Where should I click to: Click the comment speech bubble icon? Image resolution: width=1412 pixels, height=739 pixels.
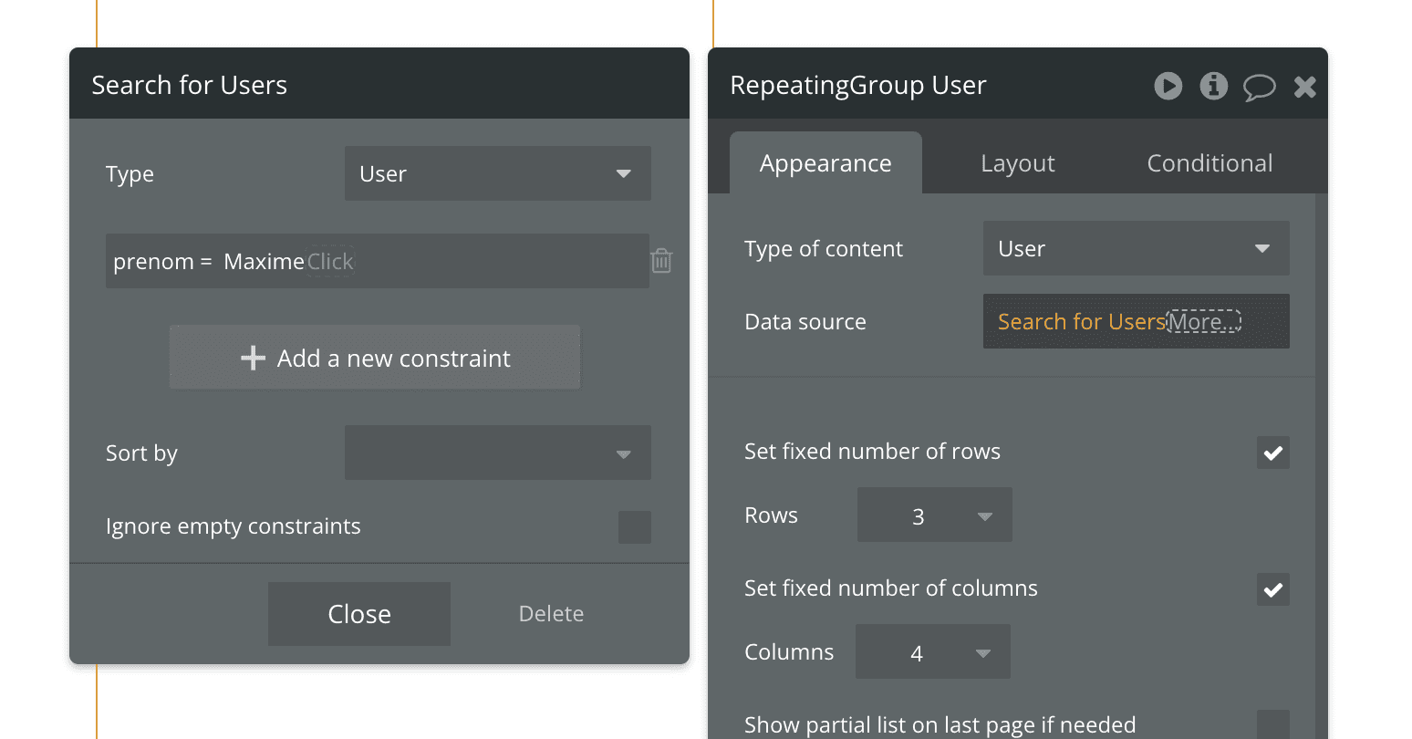[x=1259, y=87]
